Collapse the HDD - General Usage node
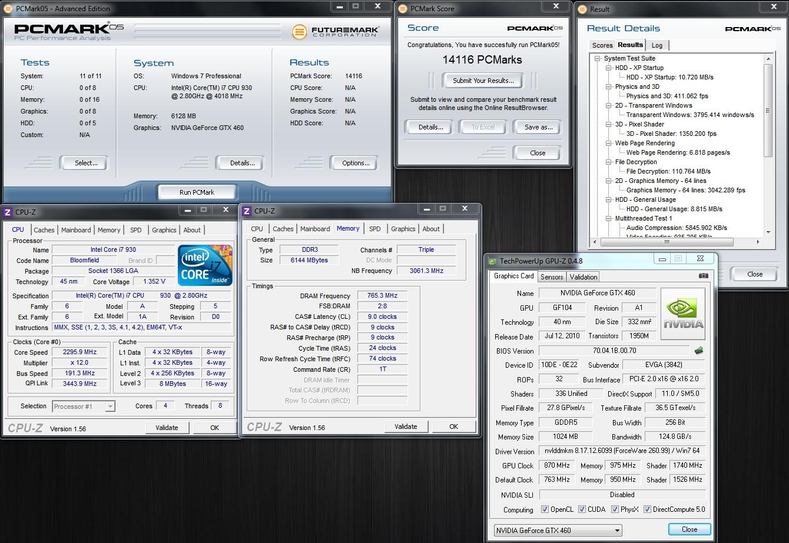This screenshot has height=543, width=789. coord(609,199)
